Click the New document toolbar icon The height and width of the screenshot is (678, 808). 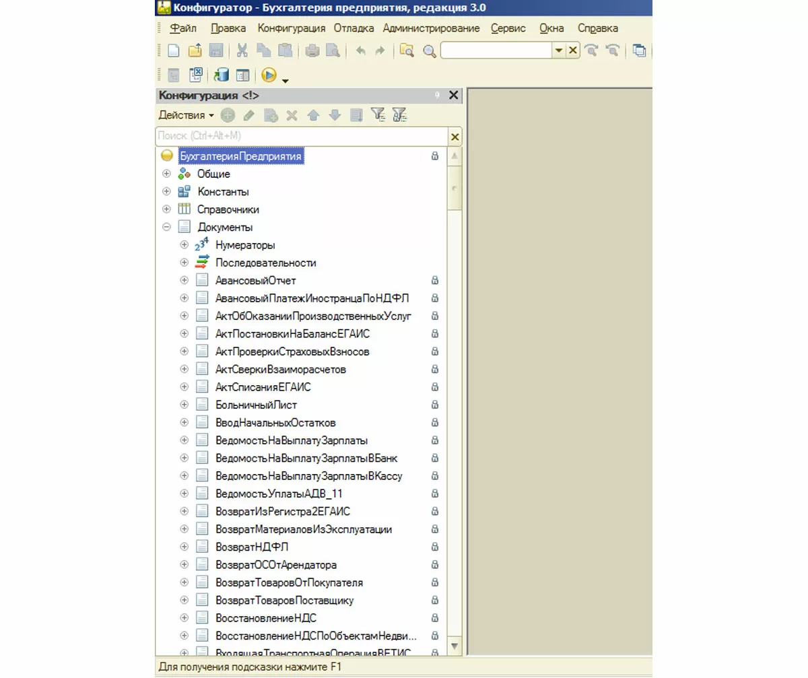click(x=173, y=50)
